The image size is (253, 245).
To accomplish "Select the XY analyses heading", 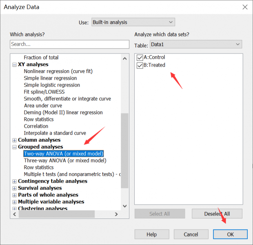I will coord(33,65).
